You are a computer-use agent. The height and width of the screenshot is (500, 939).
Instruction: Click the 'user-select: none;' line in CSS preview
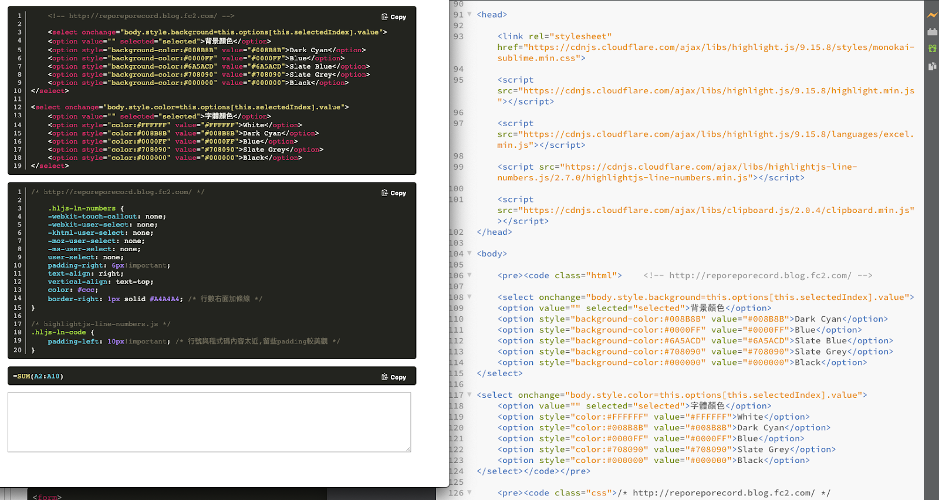[x=86, y=257]
